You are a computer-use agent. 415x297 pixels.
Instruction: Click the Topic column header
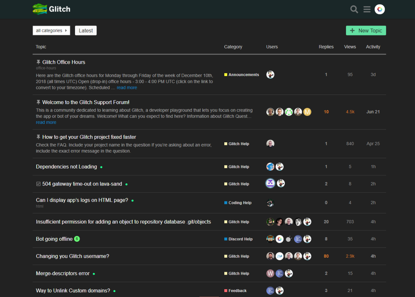41,47
